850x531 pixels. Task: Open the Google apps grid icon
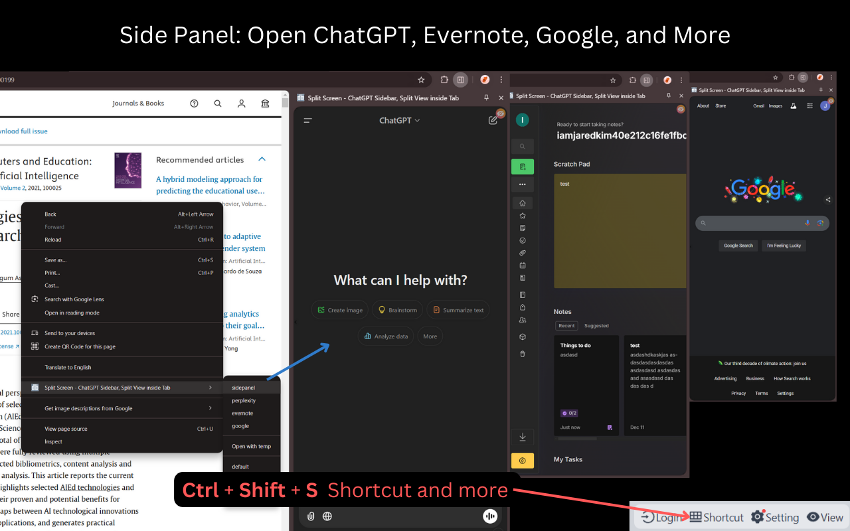809,106
